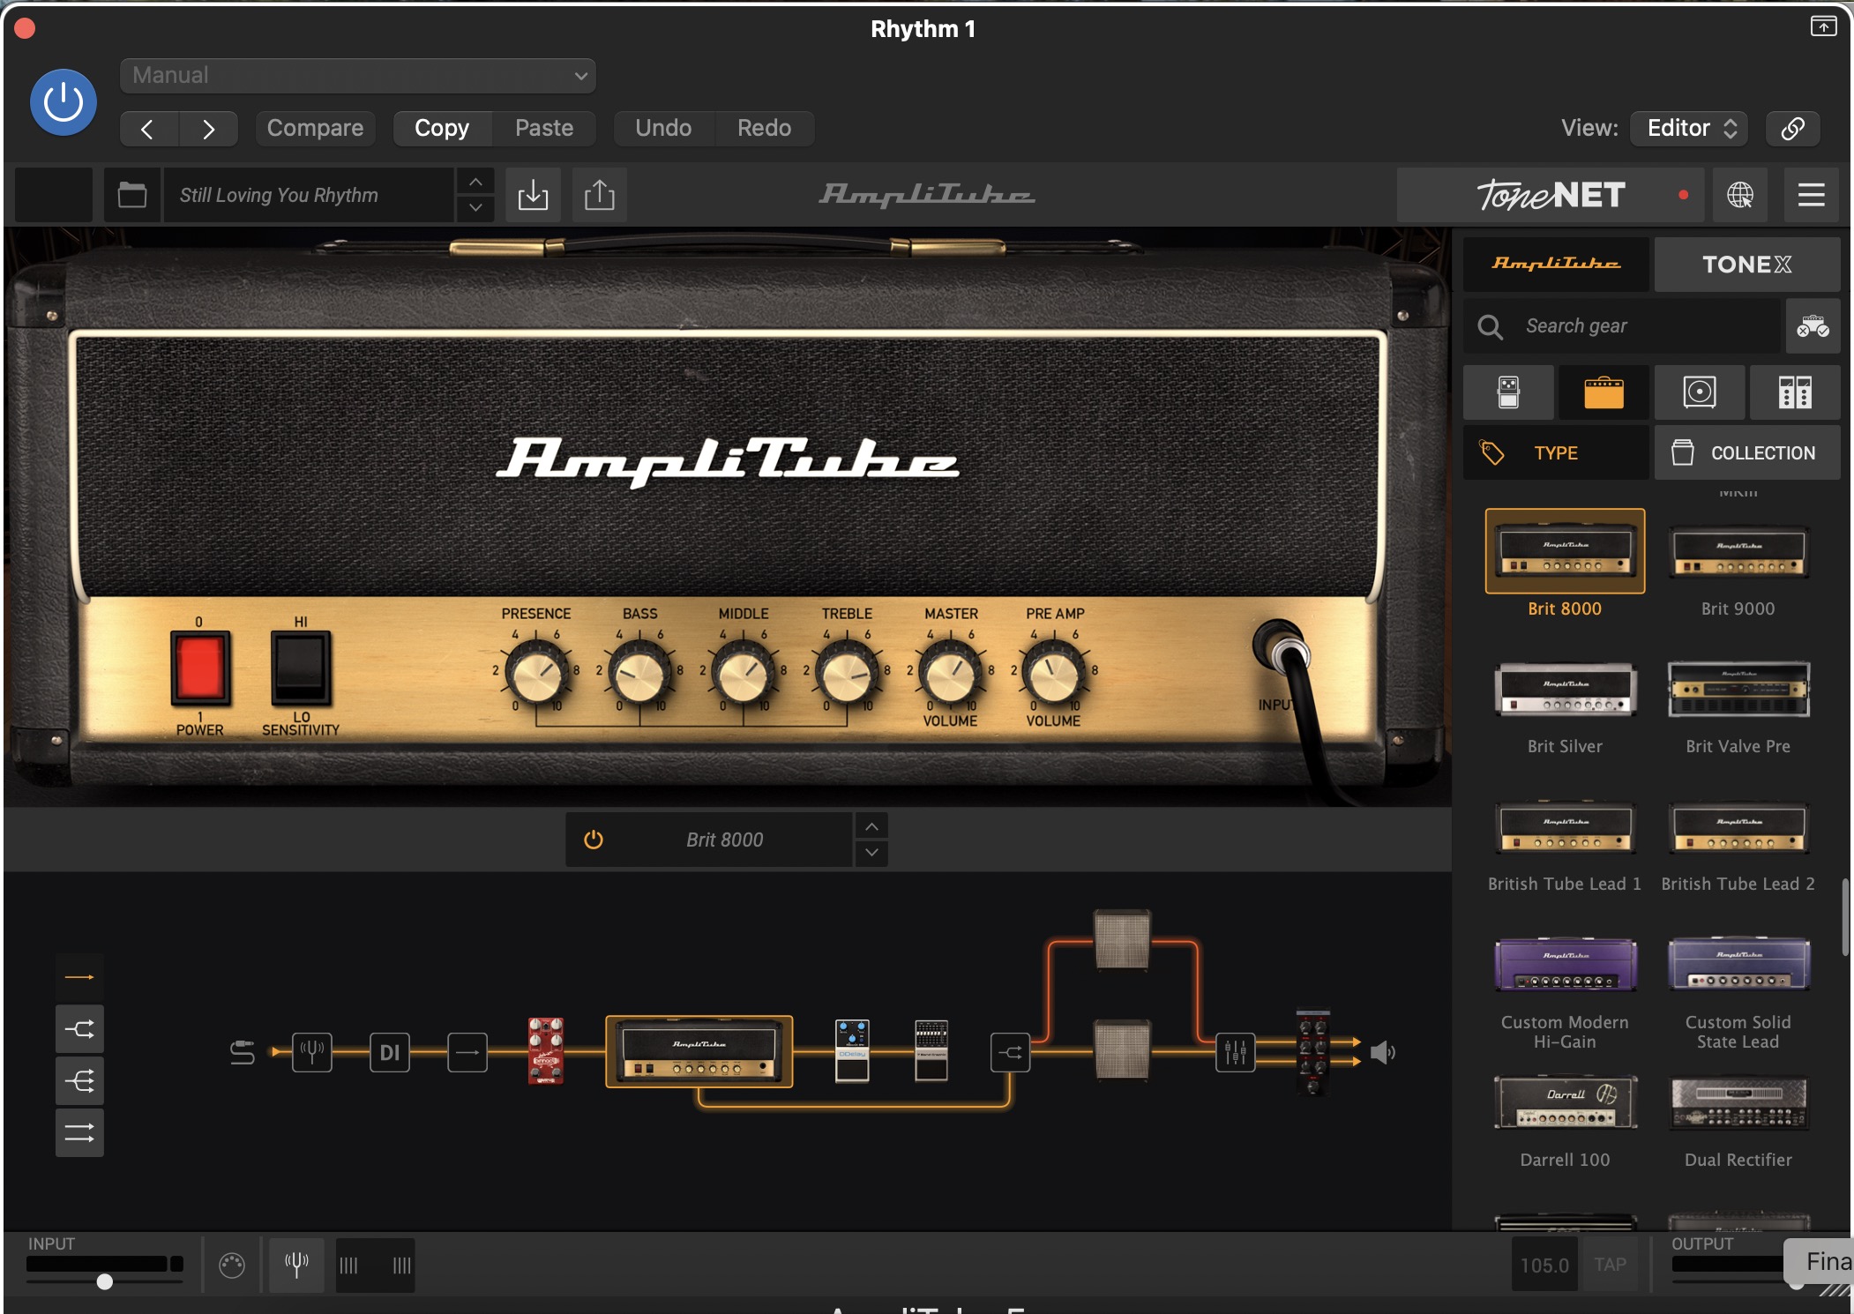Screen dimensions: 1854x1314
Task: Click the signal splitter block
Action: [x=1011, y=1052]
